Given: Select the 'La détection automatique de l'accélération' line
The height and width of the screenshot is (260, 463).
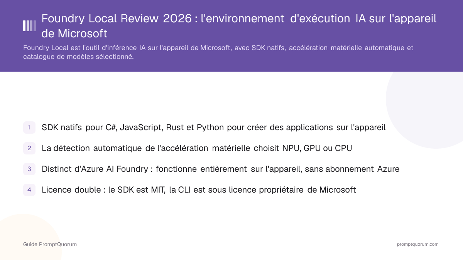Looking at the screenshot, I should [x=197, y=148].
